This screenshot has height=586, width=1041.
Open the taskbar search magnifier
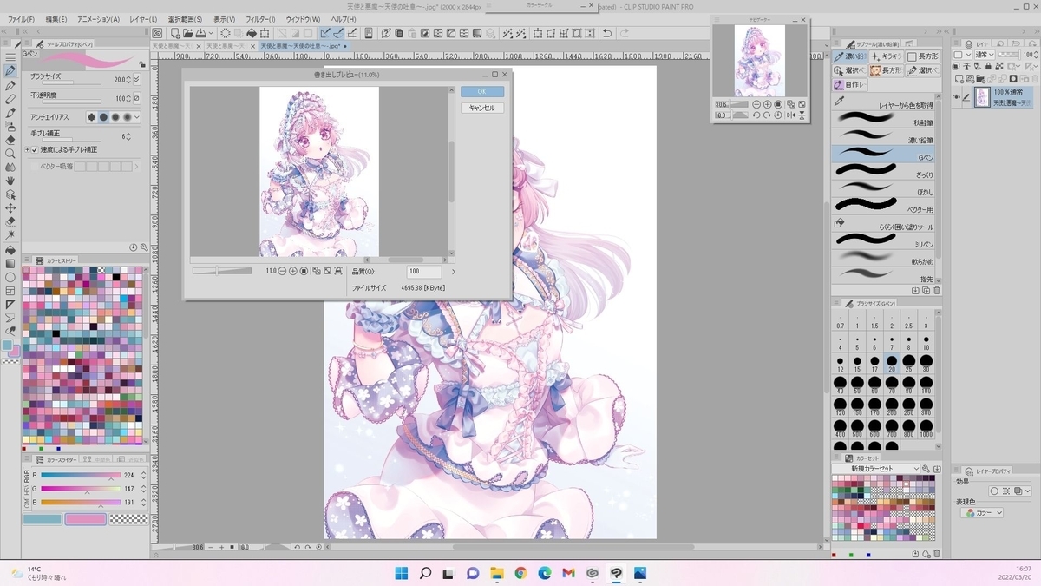point(426,573)
